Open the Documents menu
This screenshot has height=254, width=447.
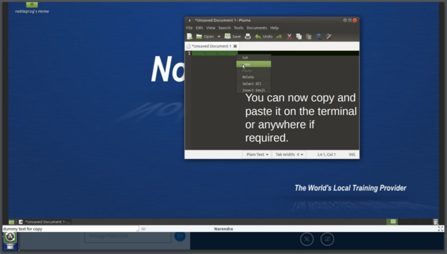tap(257, 28)
